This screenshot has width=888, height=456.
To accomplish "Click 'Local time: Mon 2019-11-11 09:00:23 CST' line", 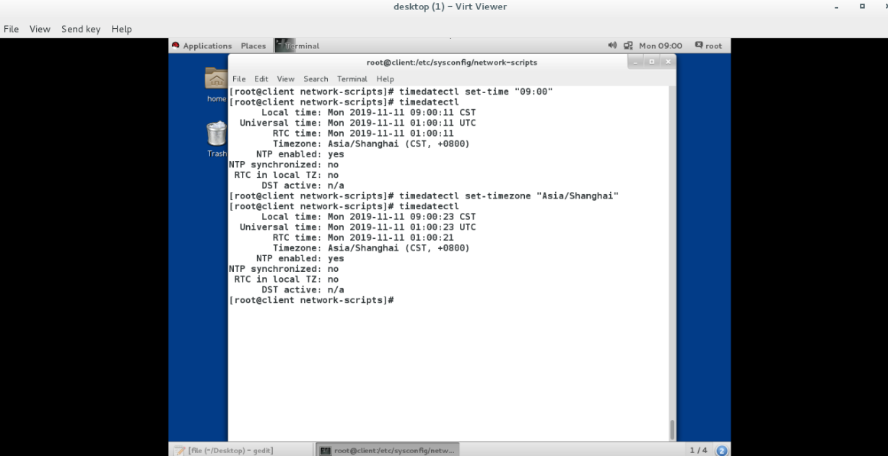I will pyautogui.click(x=368, y=216).
